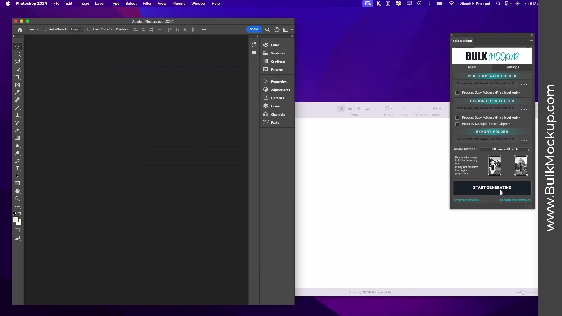Click the START GENERATING button
Viewport: 562px width, 316px height.
492,188
